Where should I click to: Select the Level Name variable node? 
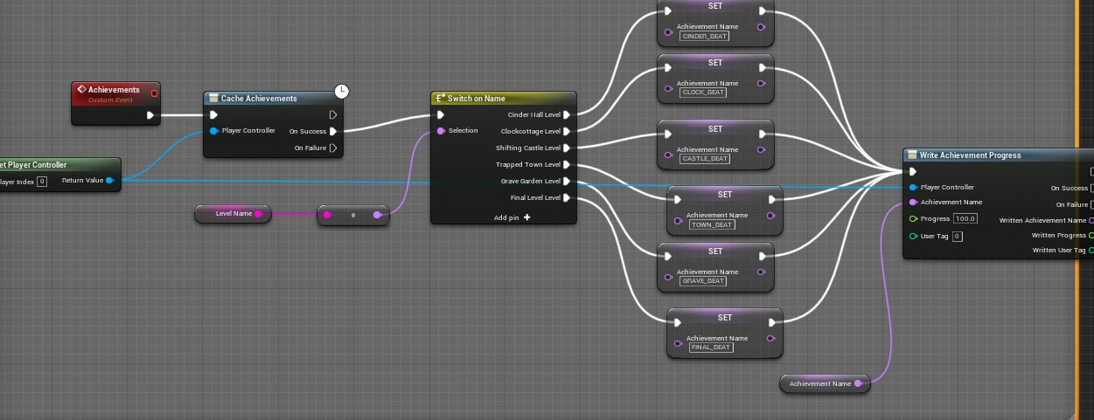tap(232, 214)
